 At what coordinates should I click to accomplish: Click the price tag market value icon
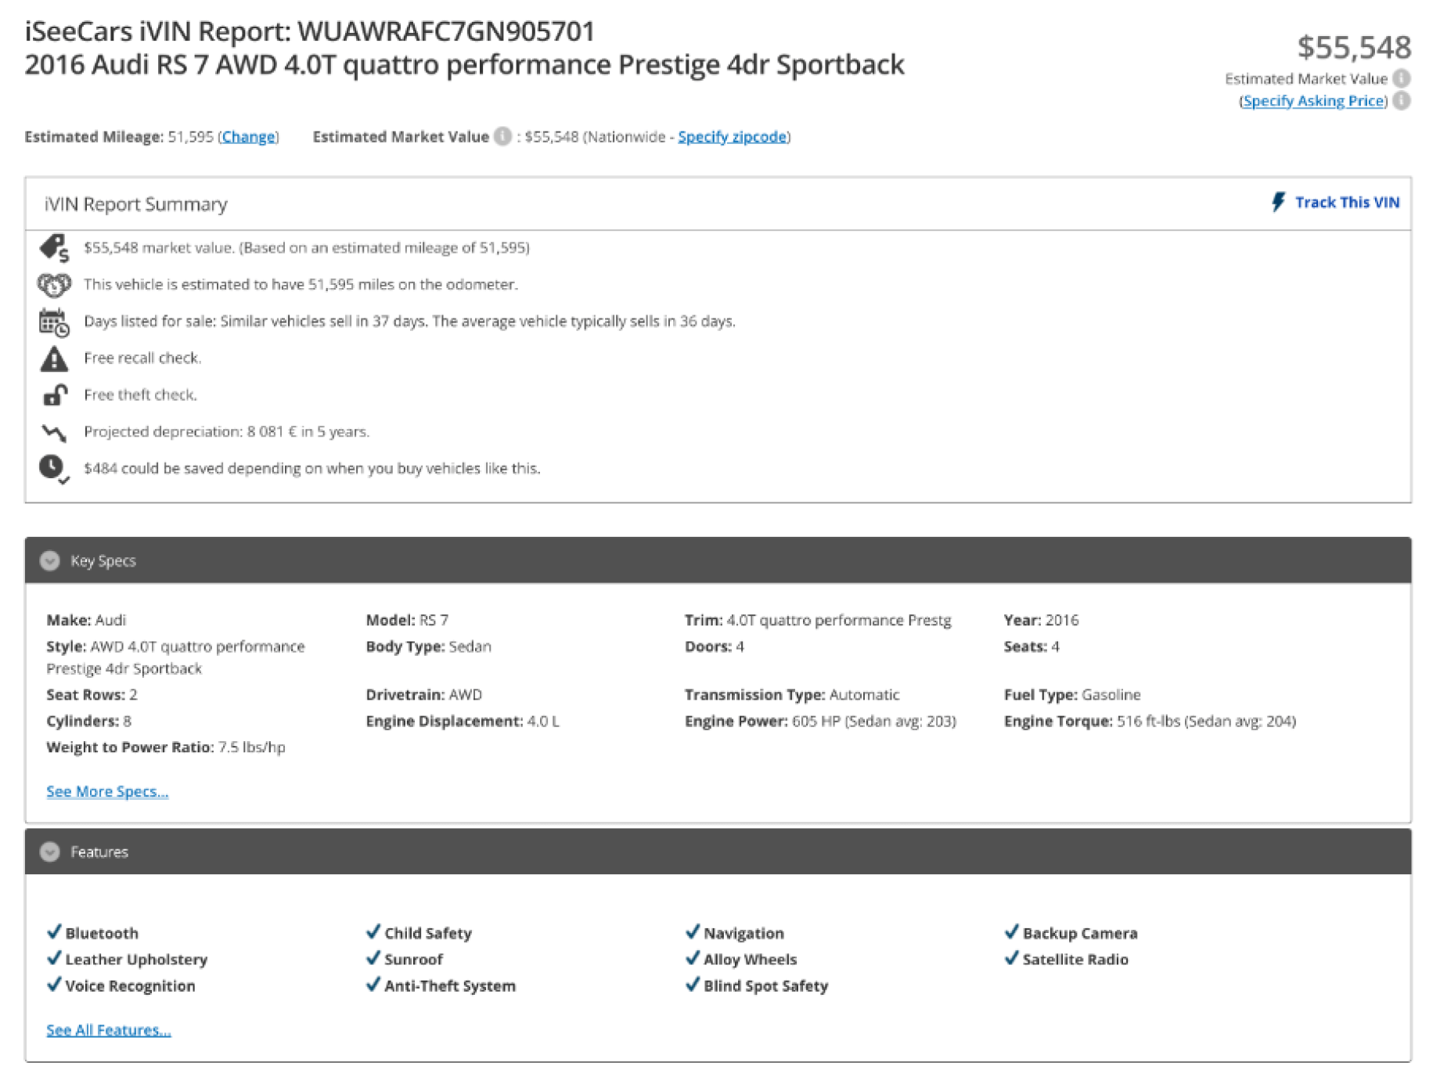[54, 248]
